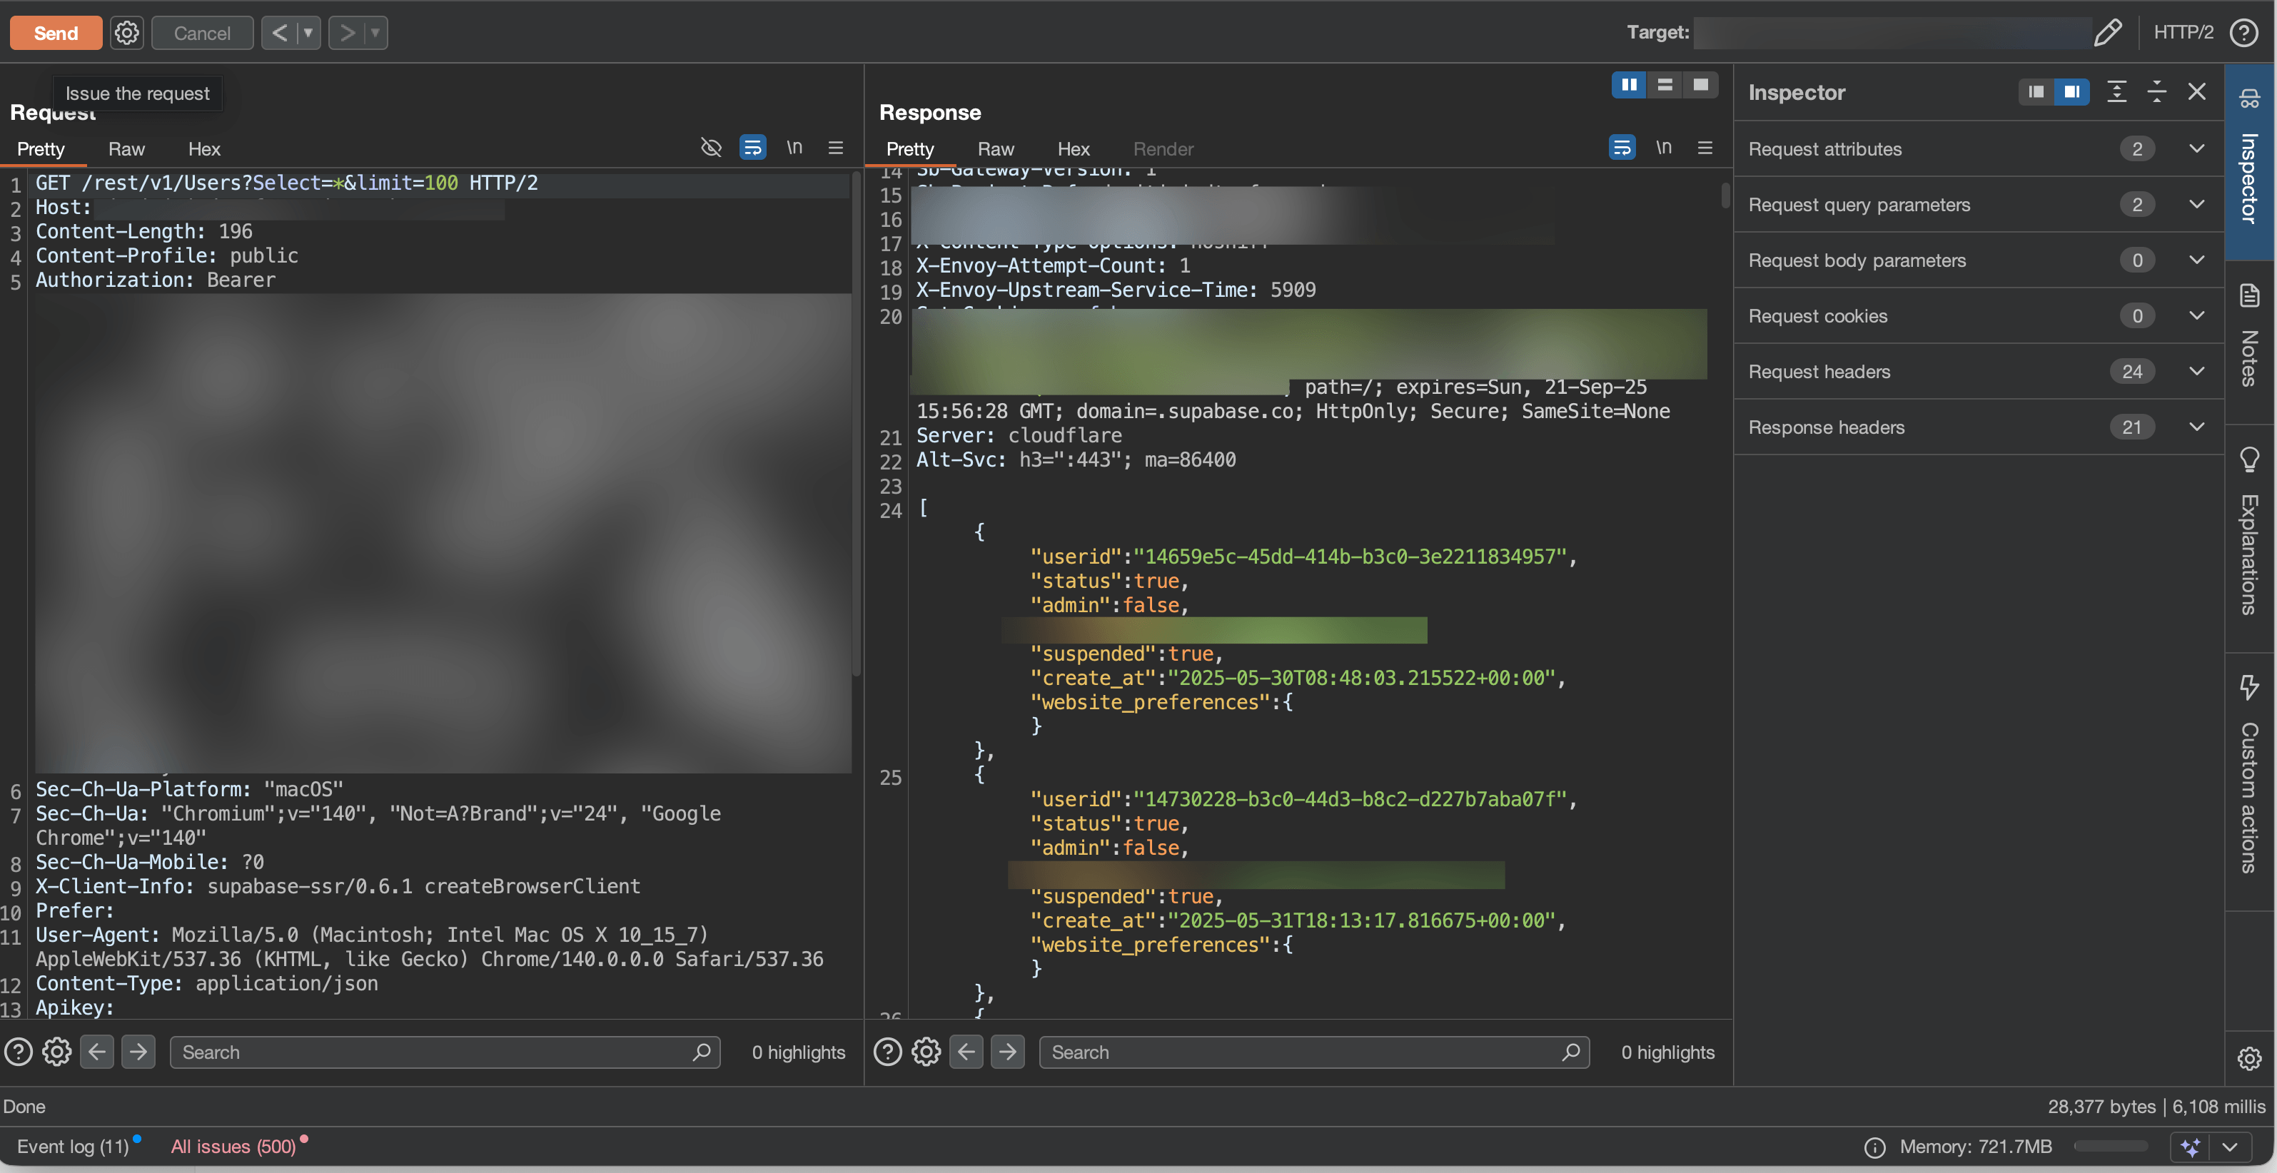Open history back dropdown arrow
2277x1173 pixels.
308,33
